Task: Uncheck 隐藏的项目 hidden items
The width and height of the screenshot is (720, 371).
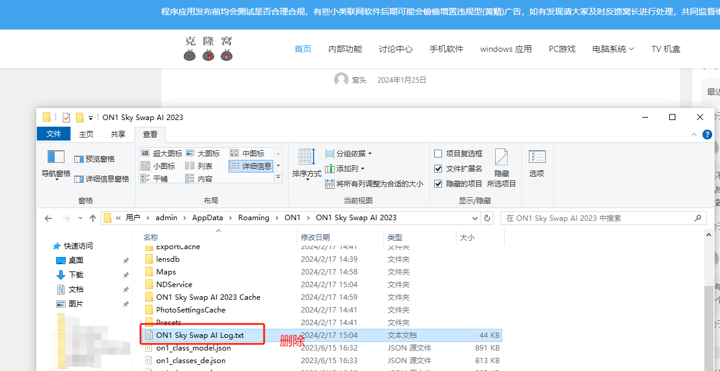Action: coord(458,183)
